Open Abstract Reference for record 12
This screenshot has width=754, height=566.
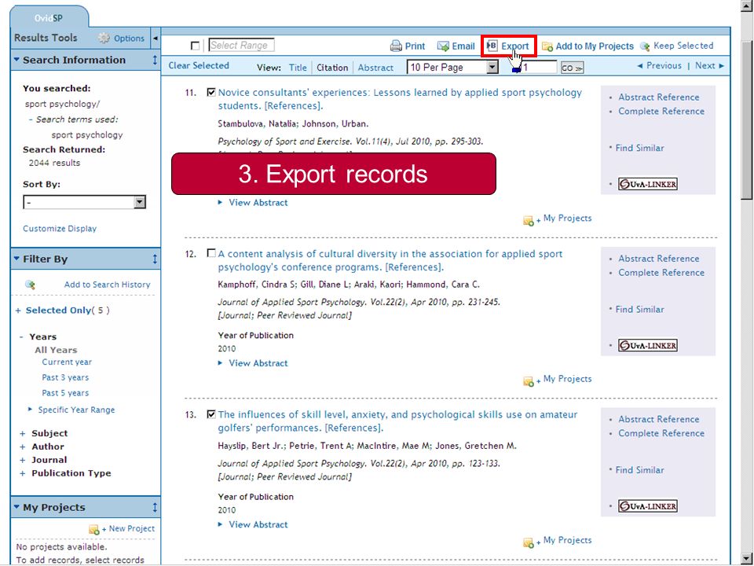tap(659, 259)
